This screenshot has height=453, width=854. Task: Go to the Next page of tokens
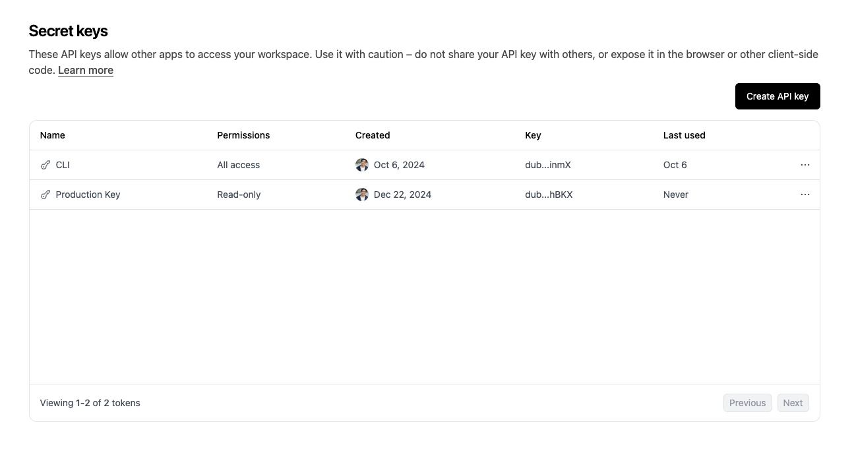pos(793,403)
